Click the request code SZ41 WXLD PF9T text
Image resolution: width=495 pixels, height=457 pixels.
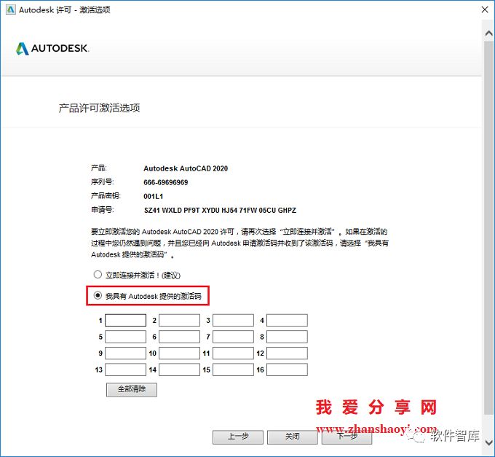click(220, 211)
